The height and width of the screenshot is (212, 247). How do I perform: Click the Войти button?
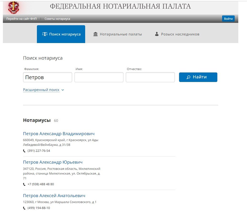click(228, 19)
